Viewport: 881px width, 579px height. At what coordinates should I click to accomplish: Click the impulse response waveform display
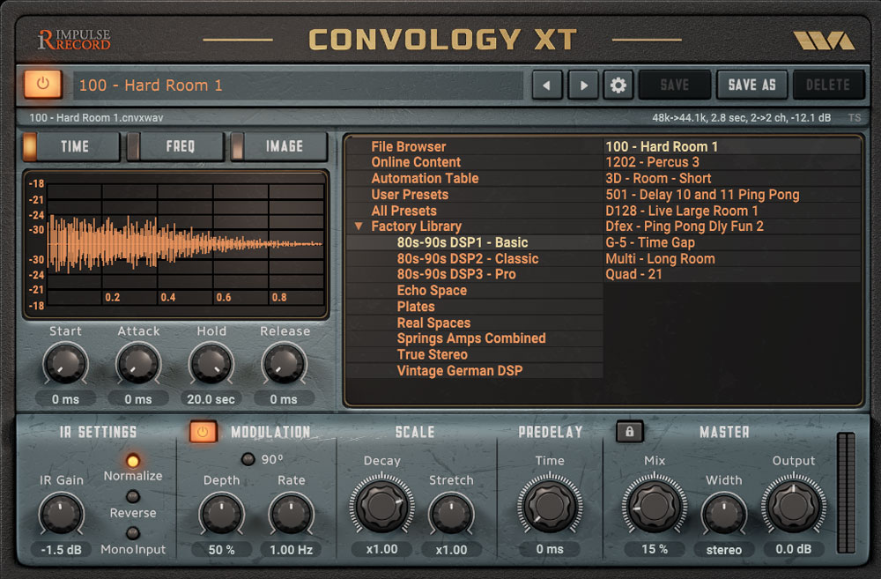click(x=175, y=245)
